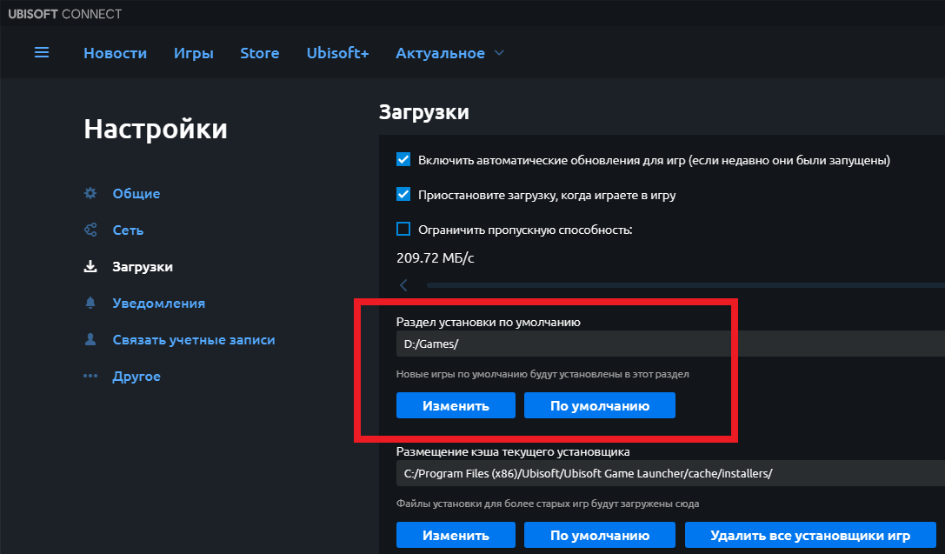Select Сеть settings section
This screenshot has width=945, height=554.
click(128, 230)
